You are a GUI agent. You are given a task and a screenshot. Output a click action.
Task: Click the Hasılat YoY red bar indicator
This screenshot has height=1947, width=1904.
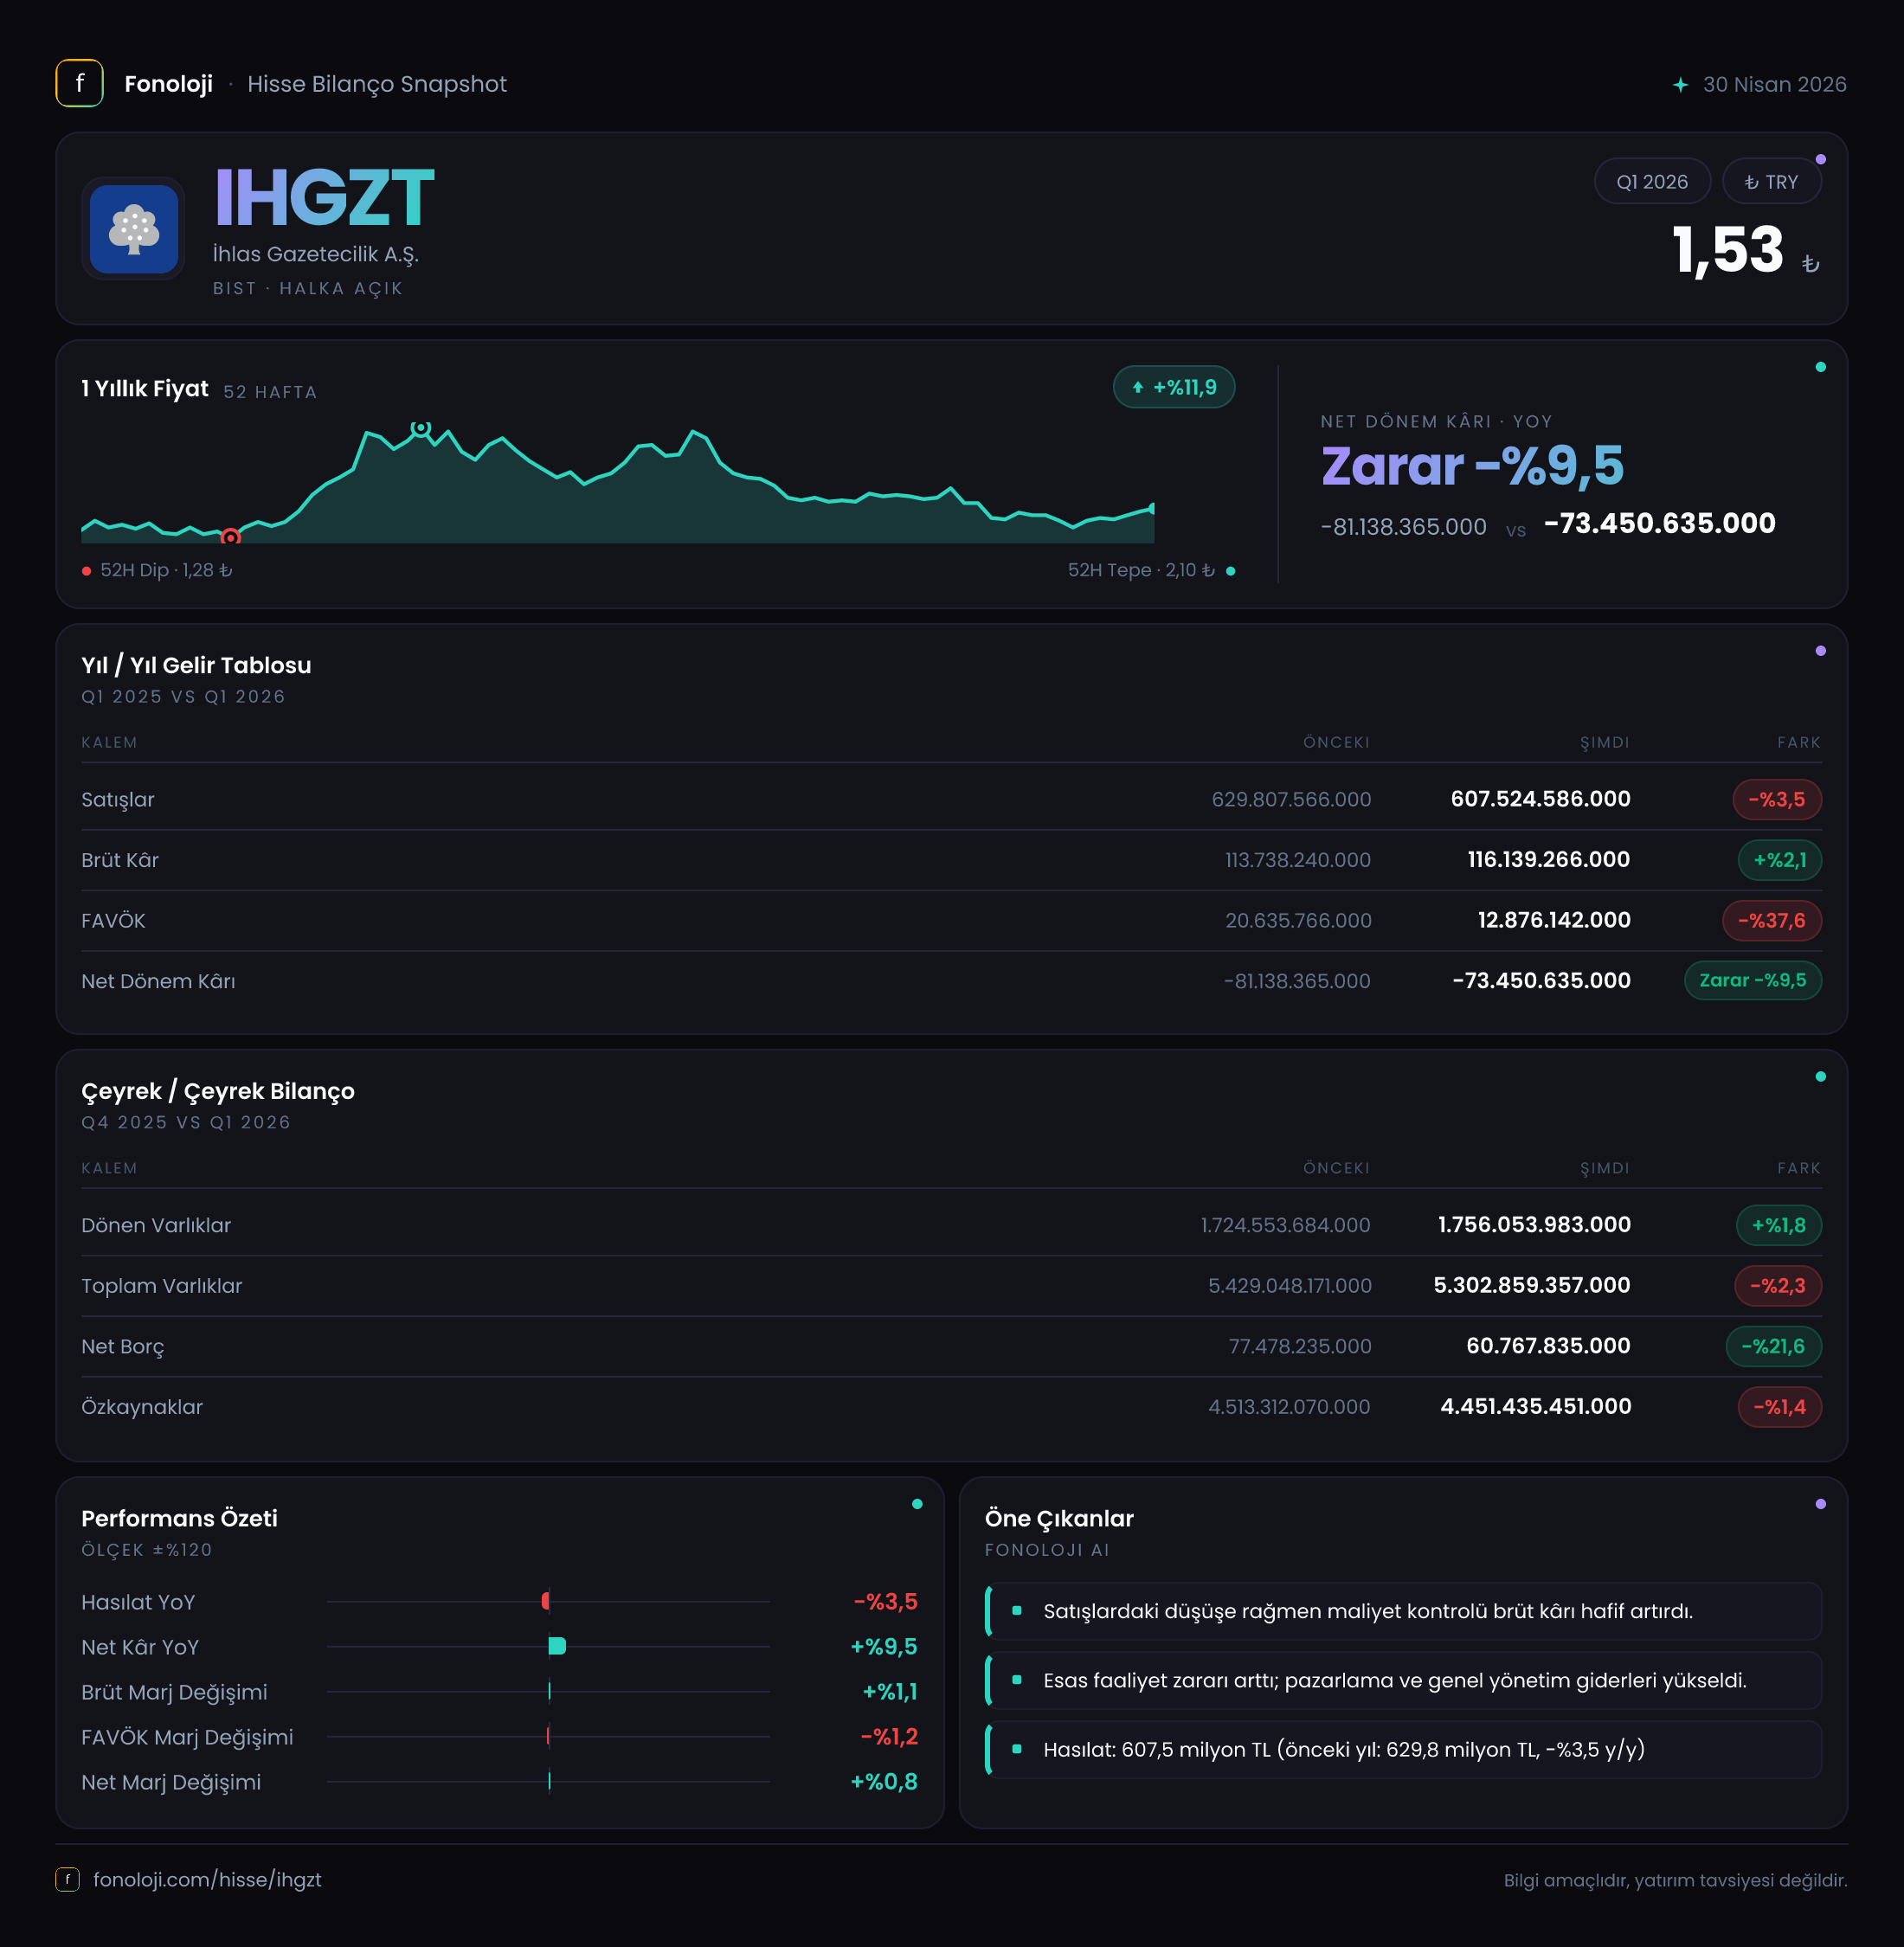click(546, 1601)
